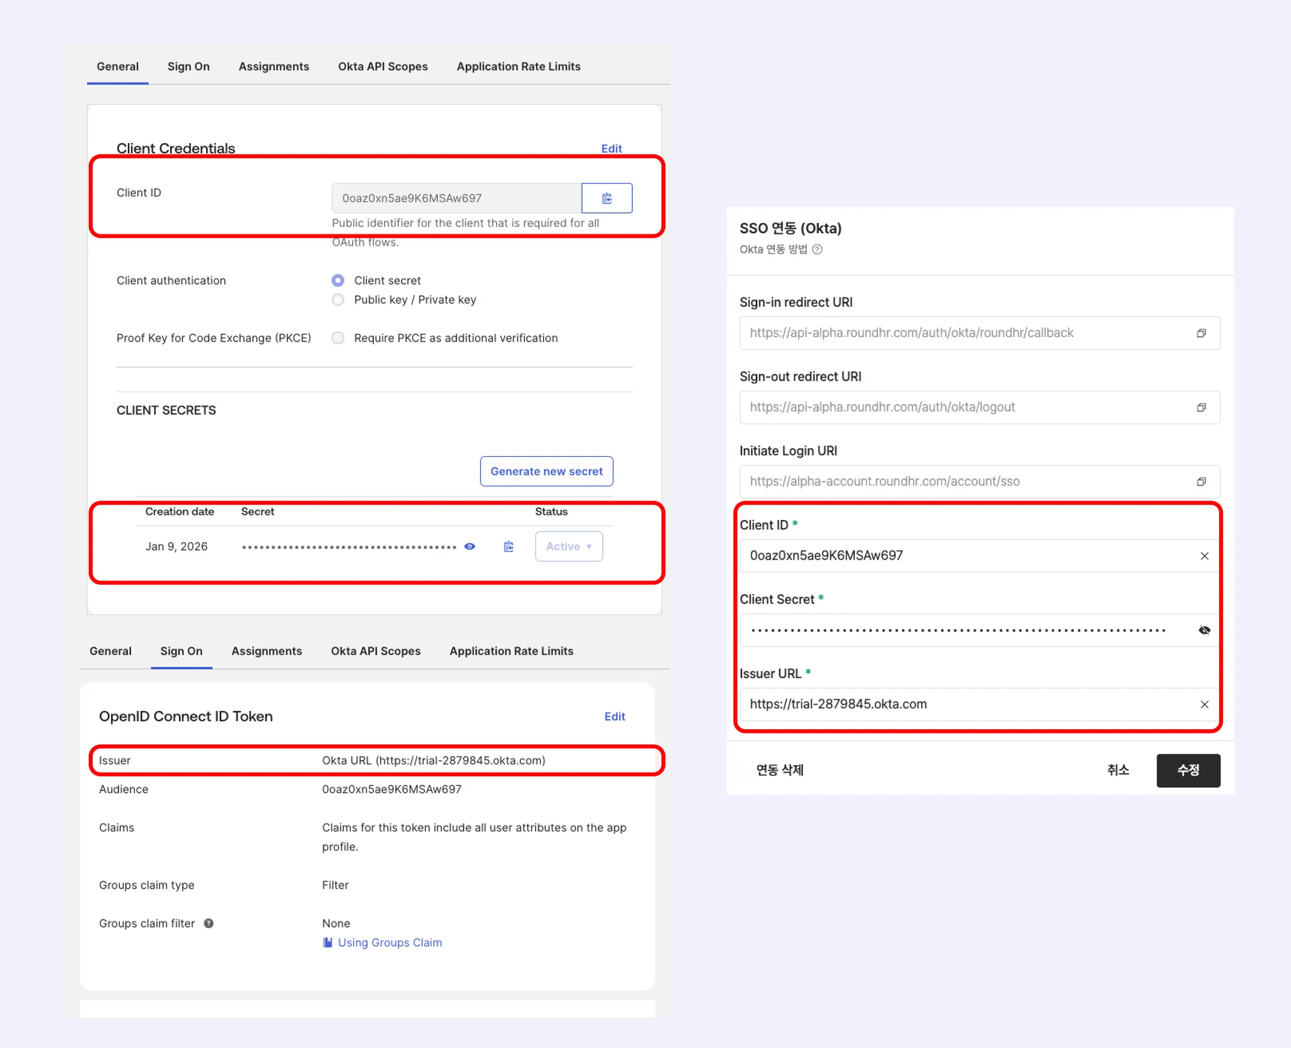Copy the Sign-out redirect URI
This screenshot has width=1291, height=1048.
tap(1201, 407)
